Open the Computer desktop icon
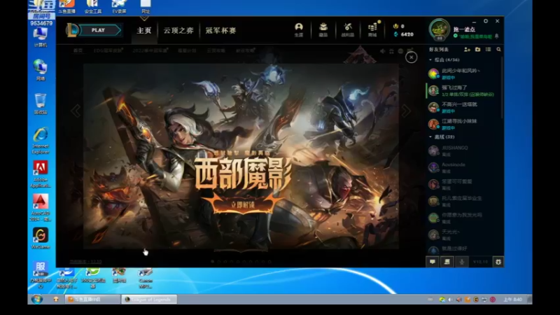Image resolution: width=560 pixels, height=315 pixels. (41, 38)
